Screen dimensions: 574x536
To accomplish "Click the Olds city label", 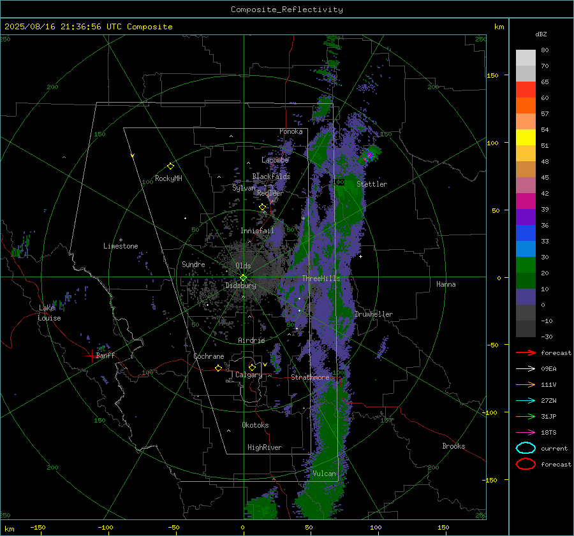I will (x=243, y=265).
